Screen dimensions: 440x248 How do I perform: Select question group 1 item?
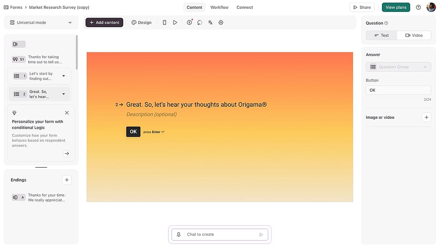(39, 76)
